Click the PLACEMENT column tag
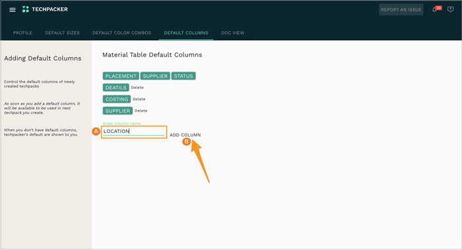 (x=121, y=76)
